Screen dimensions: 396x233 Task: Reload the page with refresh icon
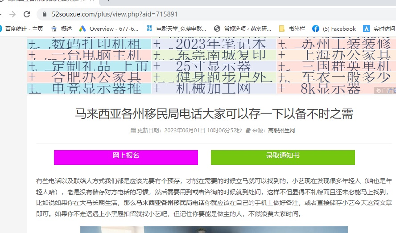pyautogui.click(x=27, y=14)
